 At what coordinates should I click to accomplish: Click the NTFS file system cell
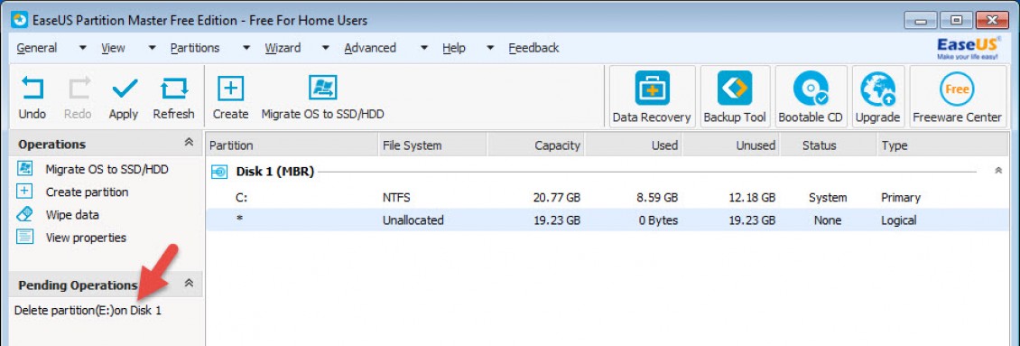(397, 198)
